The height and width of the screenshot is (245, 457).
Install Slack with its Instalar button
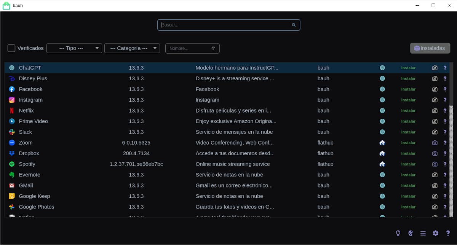408,132
